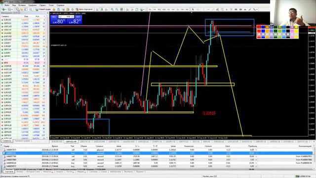Viewport: 316px width, 178px height.
Task: Open the arrows tool dropdown
Action: coord(257,9)
